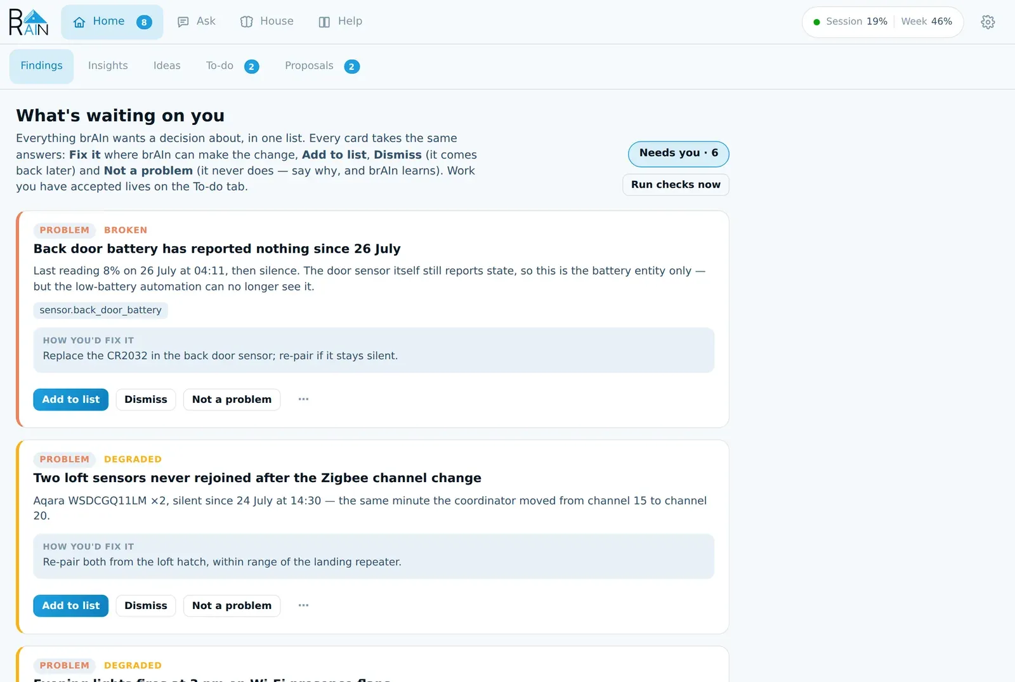This screenshot has height=682, width=1015.
Task: Click the Proposals count badge
Action: click(x=352, y=67)
